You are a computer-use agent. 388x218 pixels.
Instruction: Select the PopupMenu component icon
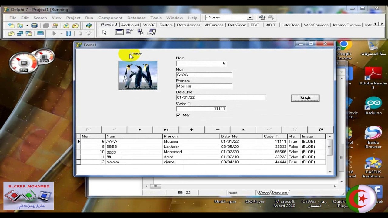point(140,32)
